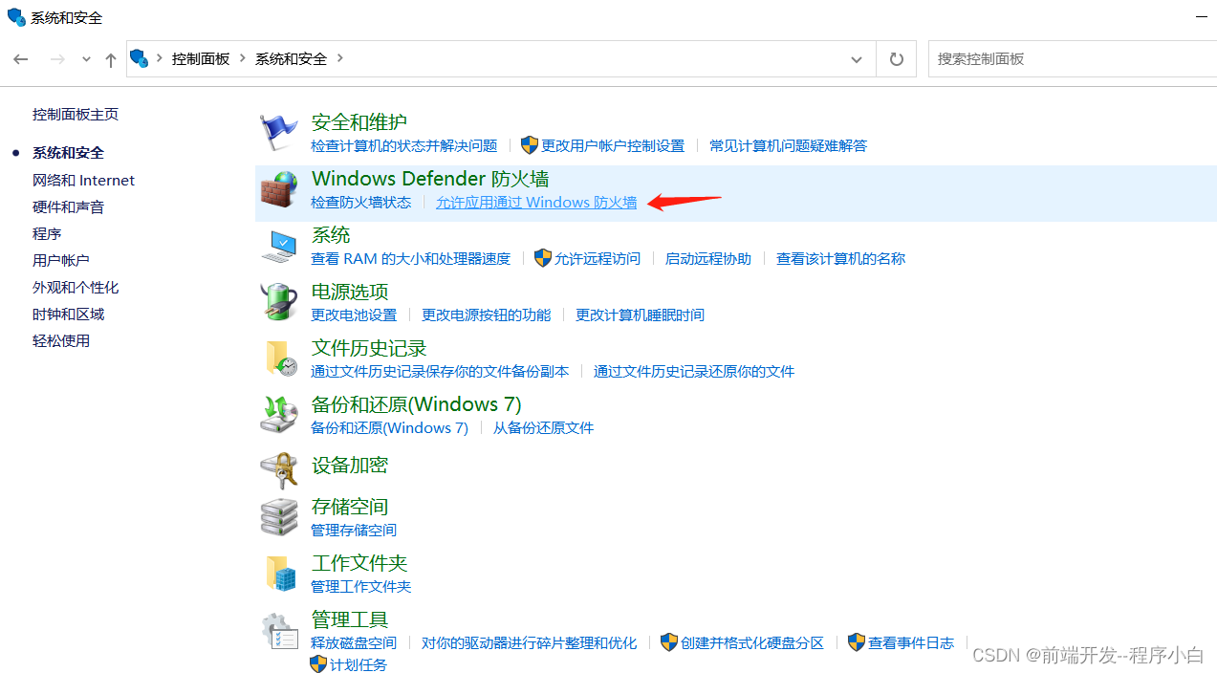The image size is (1217, 673).
Task: Open Windows Defender 防火墙 heading
Action: pyautogui.click(x=430, y=179)
